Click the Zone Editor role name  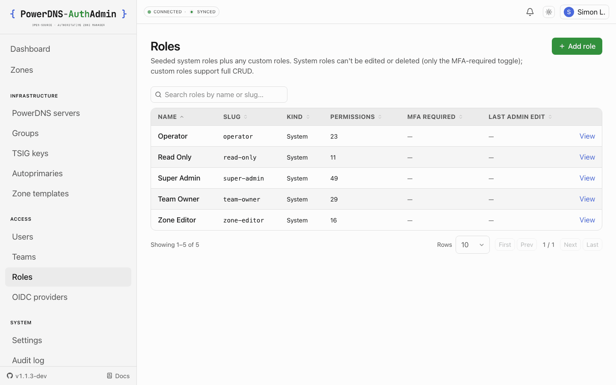(x=177, y=220)
